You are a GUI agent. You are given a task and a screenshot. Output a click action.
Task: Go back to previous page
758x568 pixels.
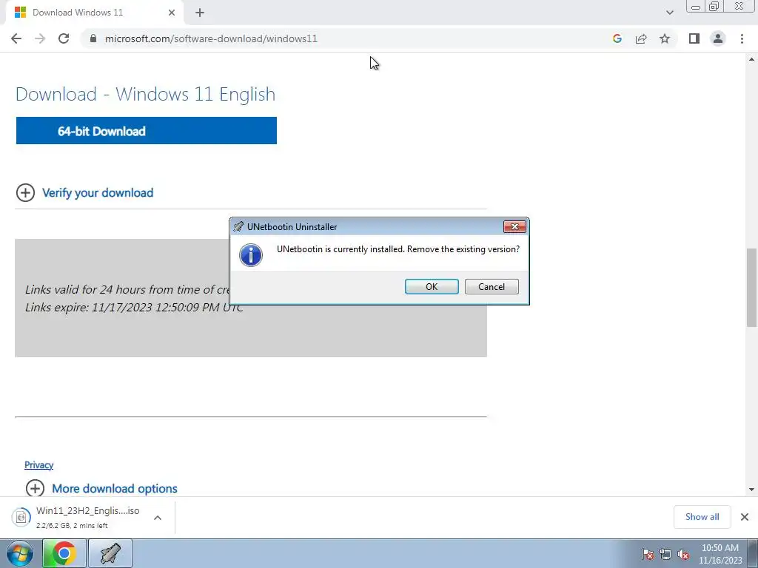tap(16, 38)
